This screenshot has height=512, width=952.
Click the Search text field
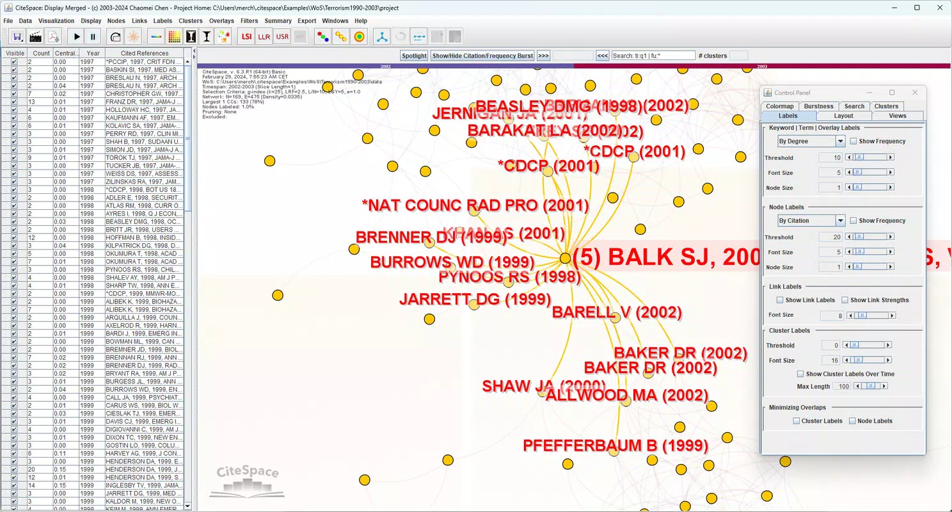tap(653, 56)
